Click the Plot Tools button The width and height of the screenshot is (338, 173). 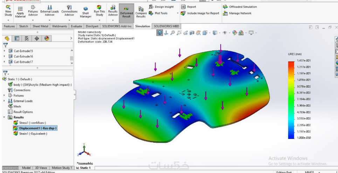coord(158,13)
